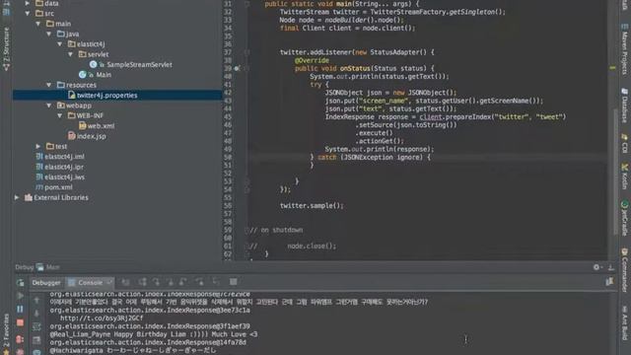Image resolution: width=631 pixels, height=355 pixels.
Task: Click the Step Over debugger icon
Action: tap(142, 282)
